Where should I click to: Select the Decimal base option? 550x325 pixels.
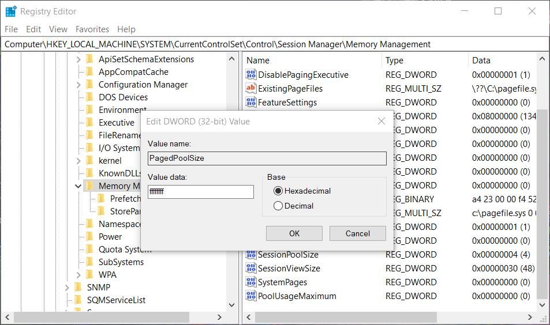coord(278,206)
